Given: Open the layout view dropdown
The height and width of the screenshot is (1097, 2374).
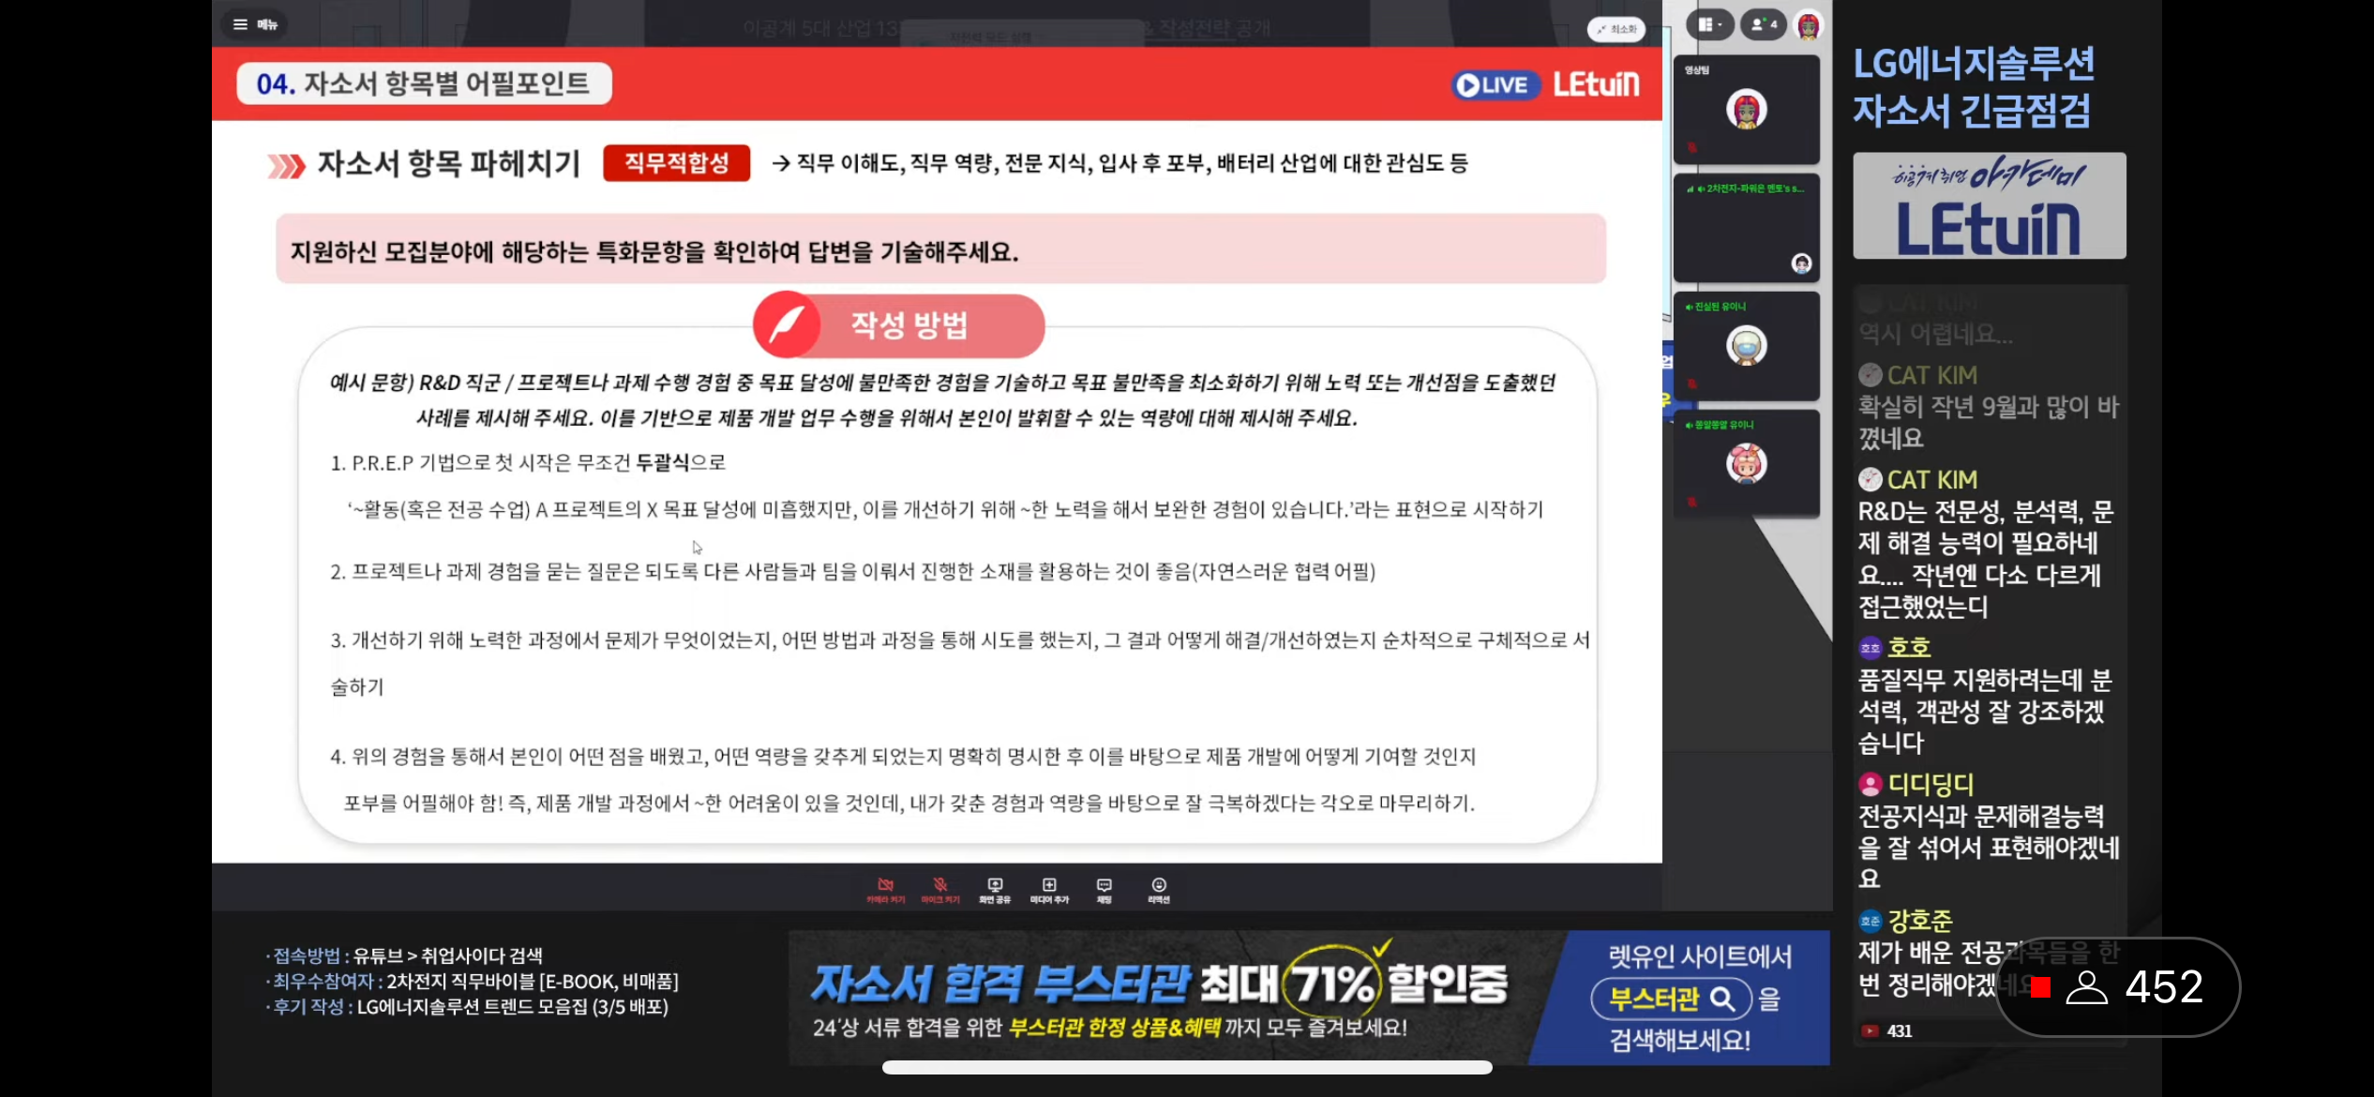Looking at the screenshot, I should tap(1710, 24).
